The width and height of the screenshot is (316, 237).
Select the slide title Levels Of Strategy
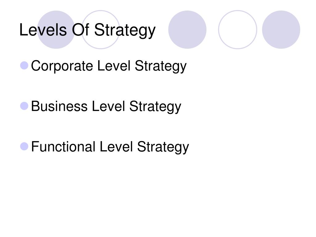[x=87, y=30]
